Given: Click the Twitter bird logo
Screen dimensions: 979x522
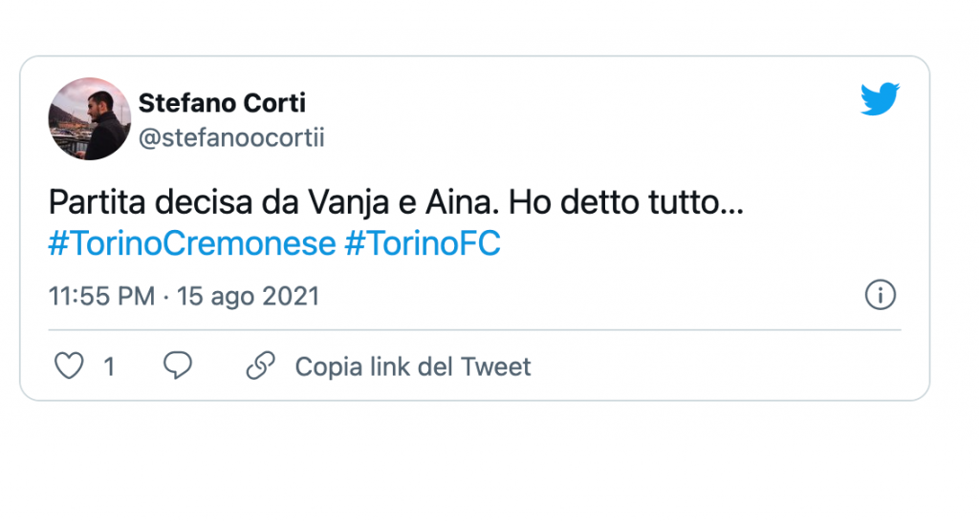Looking at the screenshot, I should point(880,99).
